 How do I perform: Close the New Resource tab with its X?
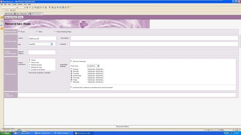pyautogui.click(x=42, y=14)
